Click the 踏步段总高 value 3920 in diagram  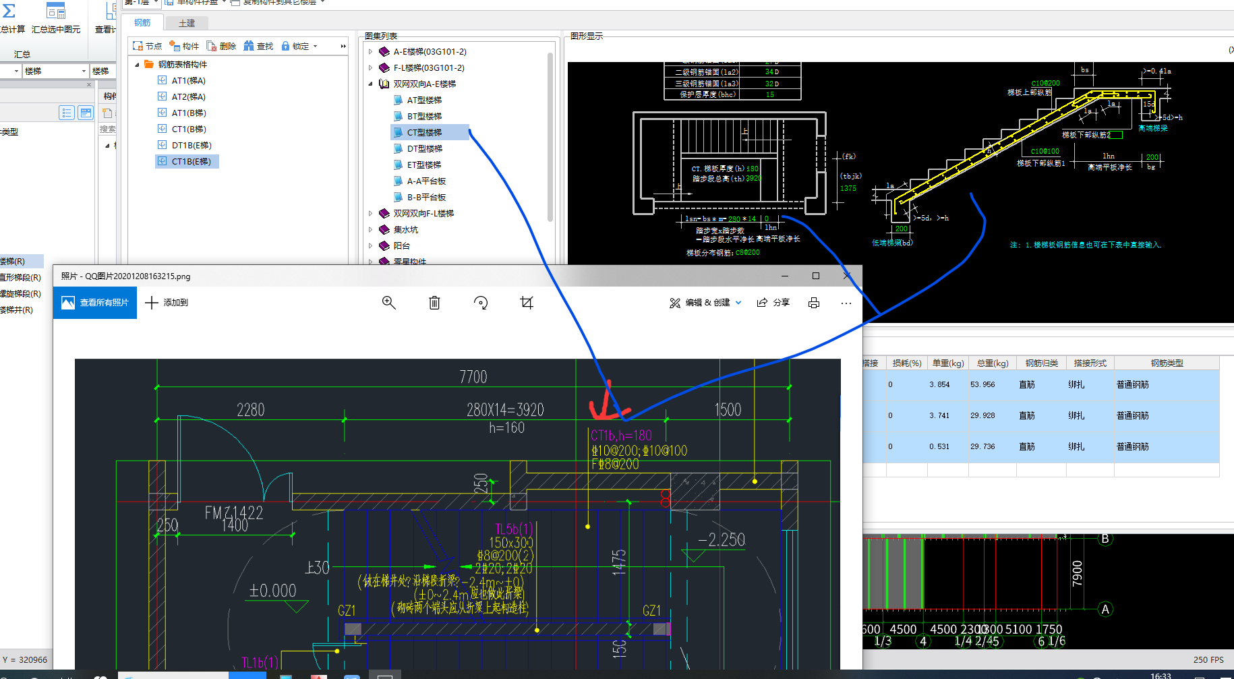pyautogui.click(x=754, y=178)
